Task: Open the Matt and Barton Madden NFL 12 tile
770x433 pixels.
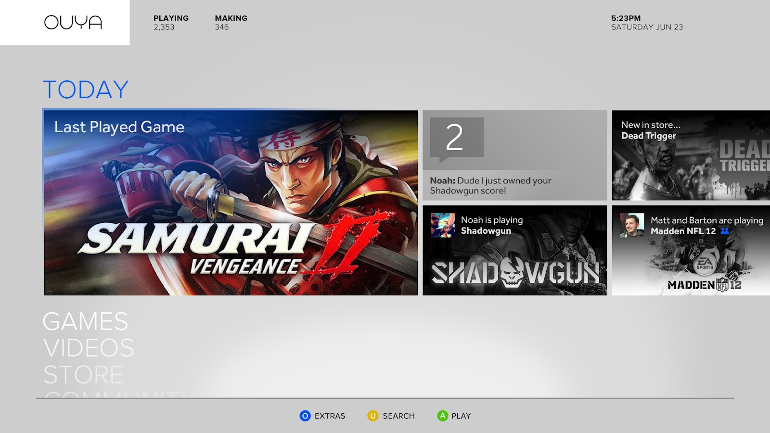Action: 691,251
